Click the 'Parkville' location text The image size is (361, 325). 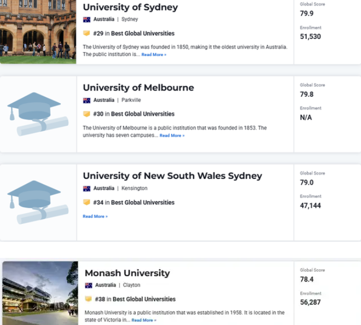click(131, 100)
